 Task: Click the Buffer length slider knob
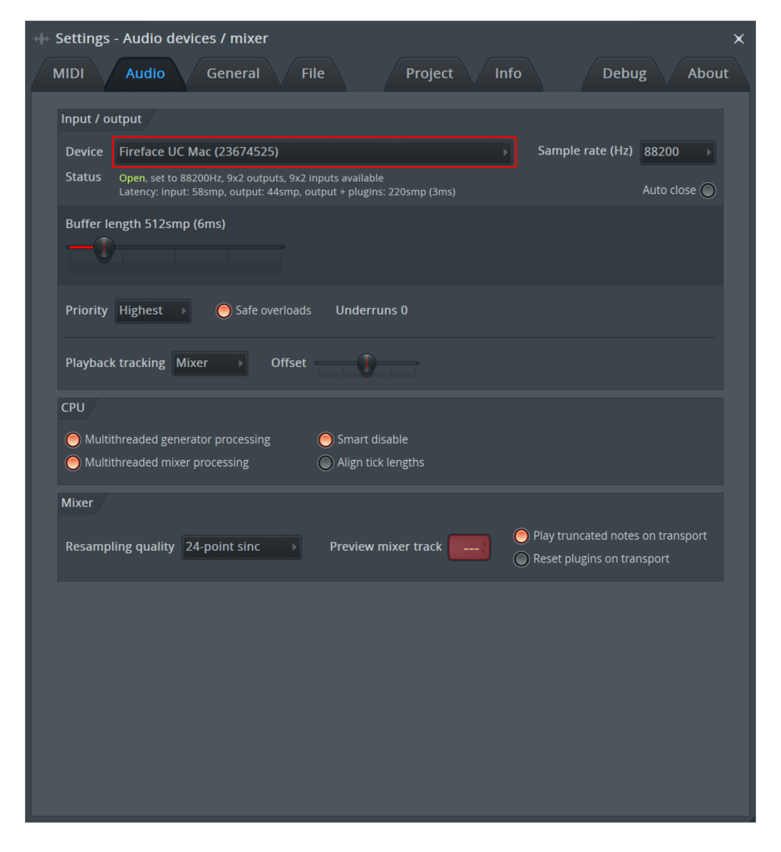pyautogui.click(x=104, y=247)
